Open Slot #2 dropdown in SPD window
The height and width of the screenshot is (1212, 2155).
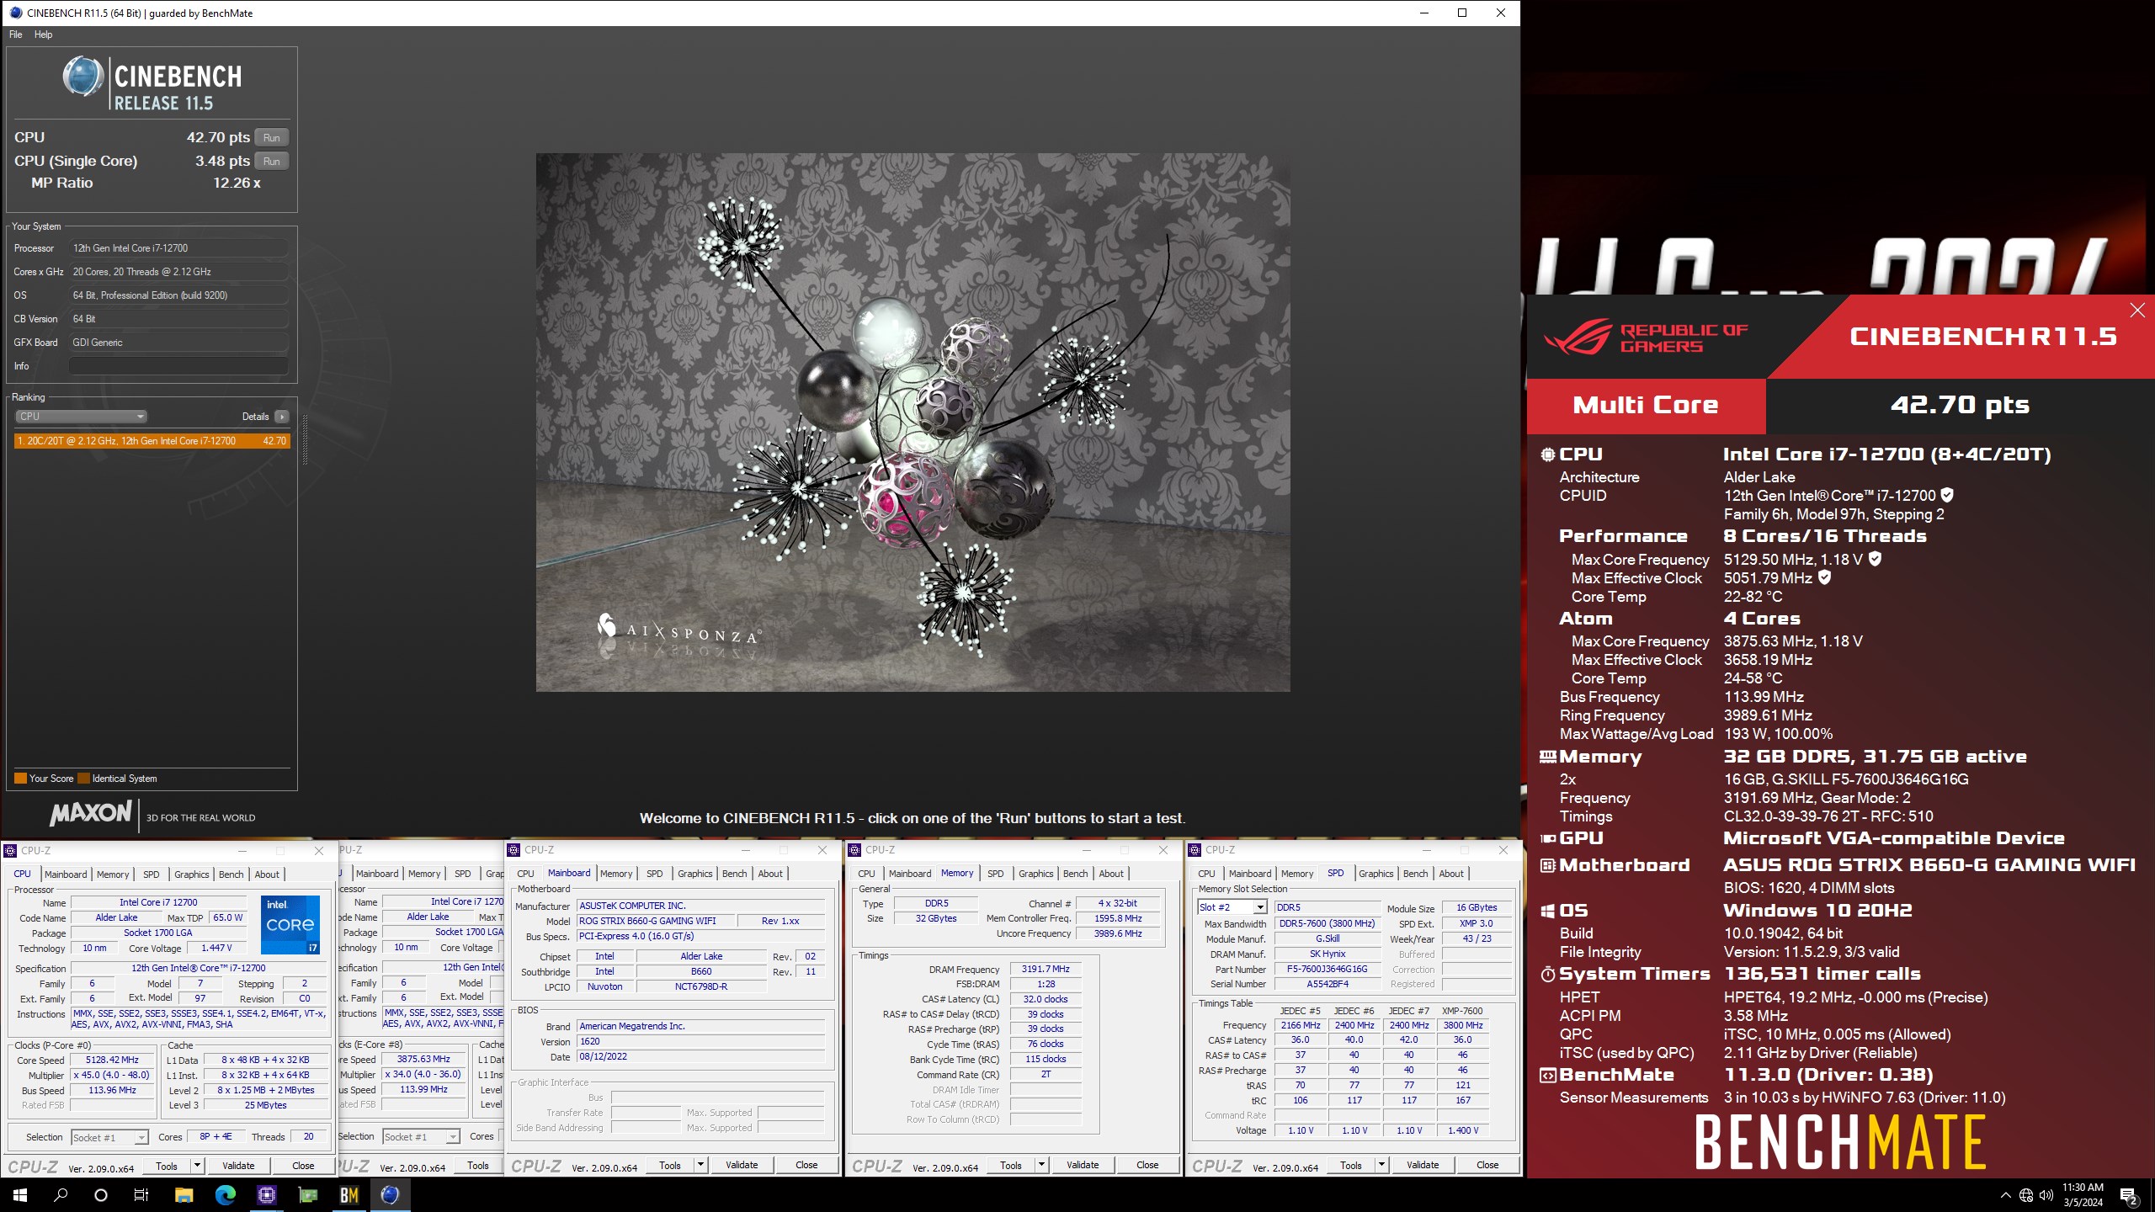point(1232,907)
